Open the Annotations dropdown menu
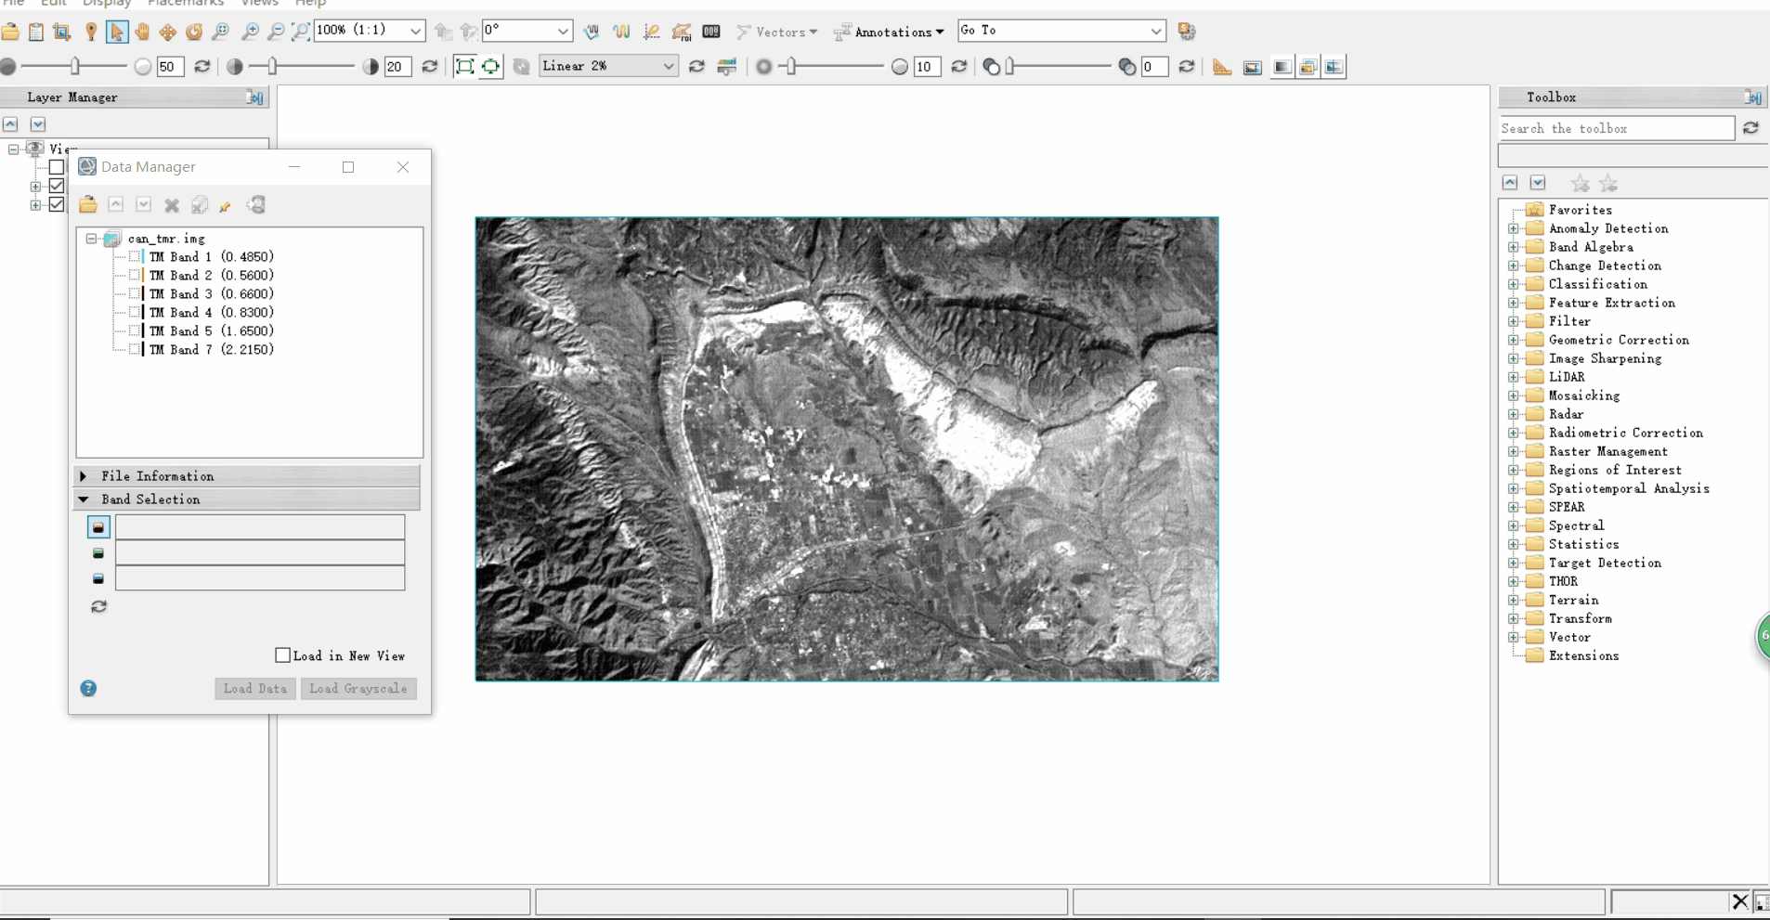The height and width of the screenshot is (920, 1770). point(889,32)
